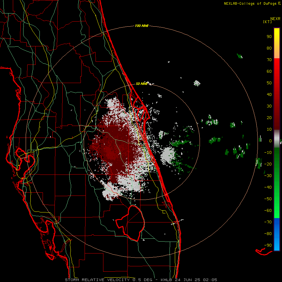This screenshot has height=282, width=282.
Task: Click the Storm Relative Velocity caption text
Action: point(141,280)
